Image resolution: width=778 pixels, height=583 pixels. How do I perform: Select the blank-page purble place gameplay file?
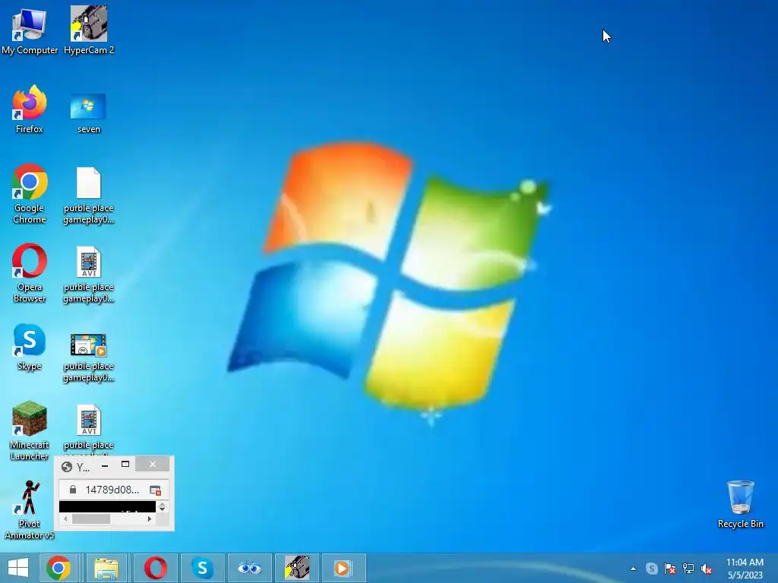coord(88,195)
